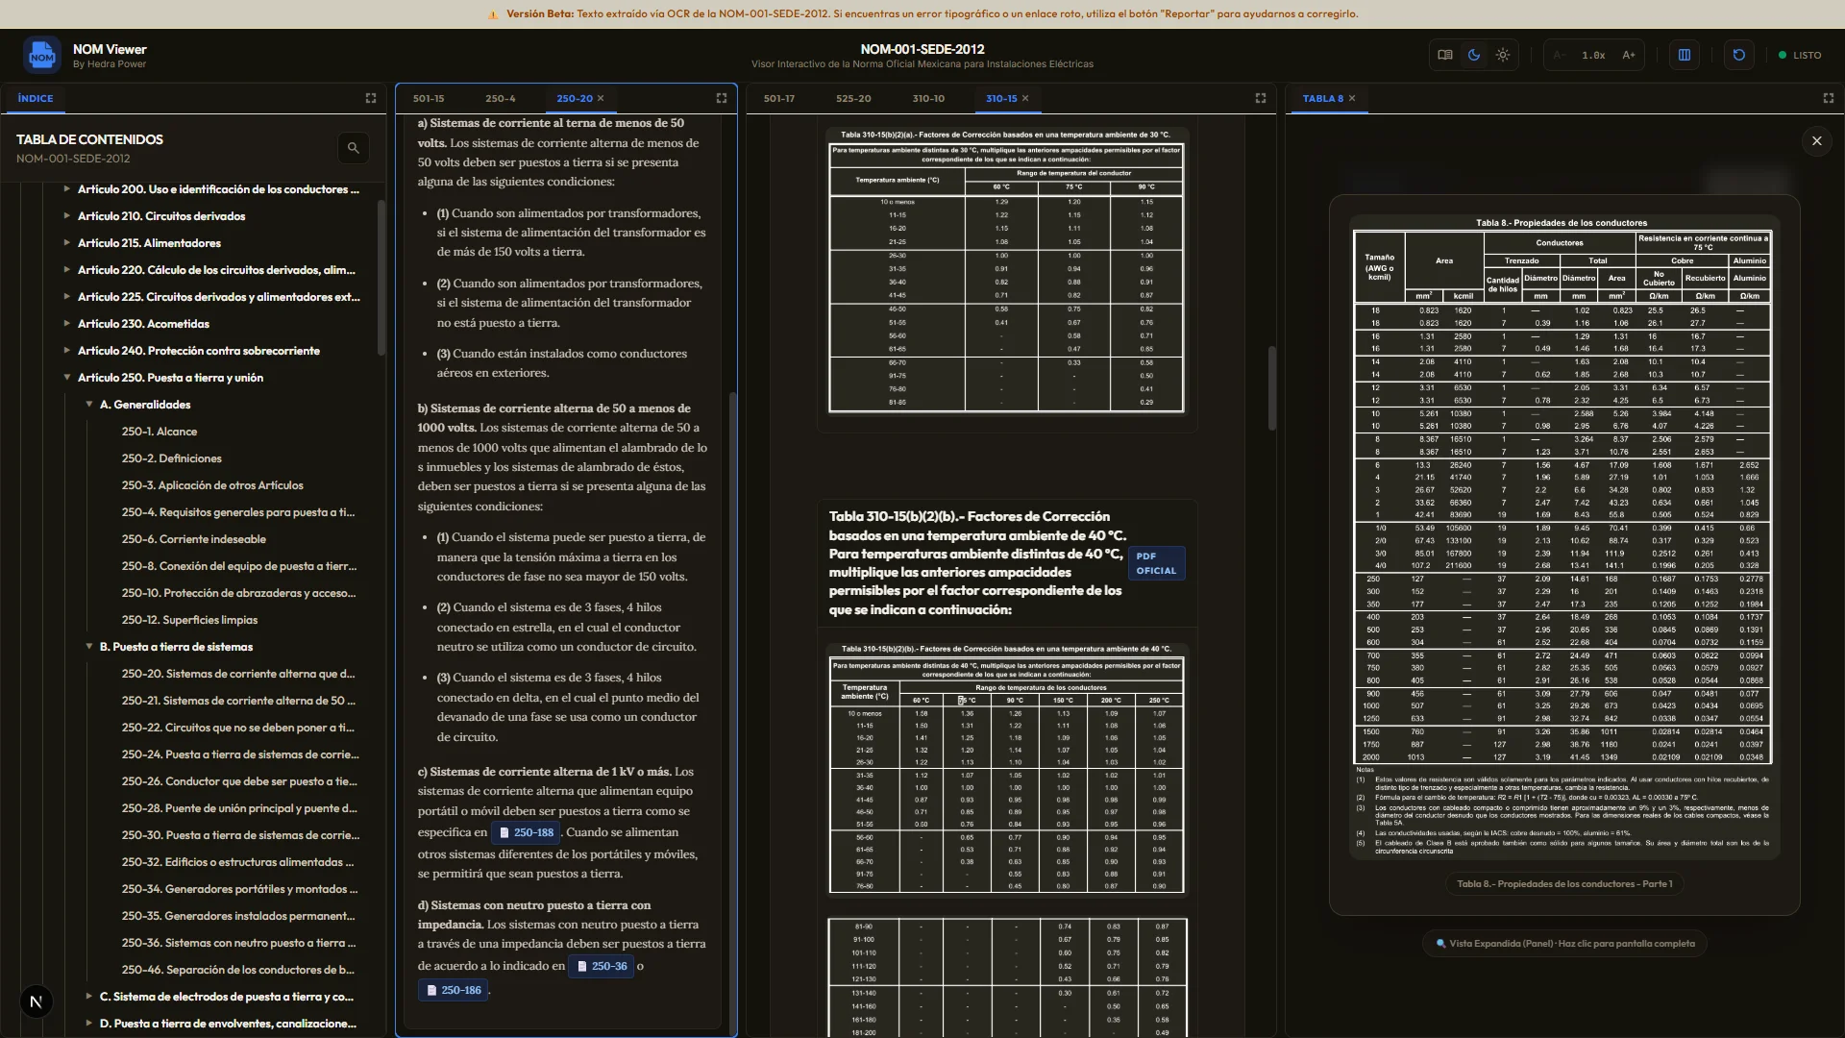Expand Artículo 240 Protección contra sobrecorriente
Image resolution: width=1845 pixels, height=1038 pixels.
point(66,351)
